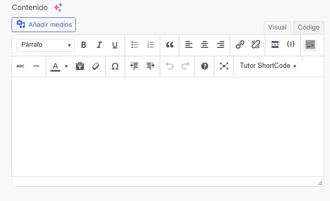Click the editor resize handle
The width and height of the screenshot is (330, 201).
tap(320, 183)
